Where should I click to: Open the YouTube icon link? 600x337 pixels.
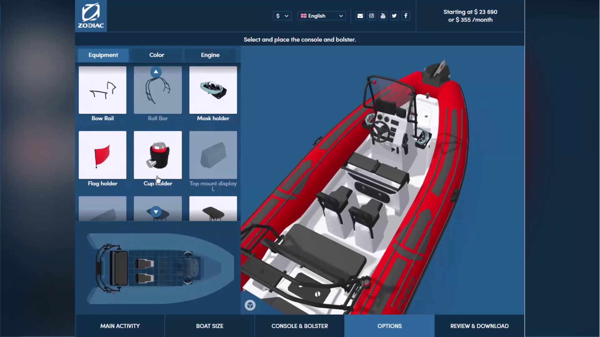pyautogui.click(x=383, y=16)
